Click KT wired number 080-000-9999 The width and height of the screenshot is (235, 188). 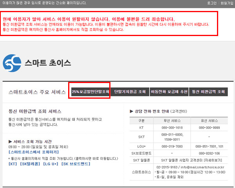[x=210, y=128]
